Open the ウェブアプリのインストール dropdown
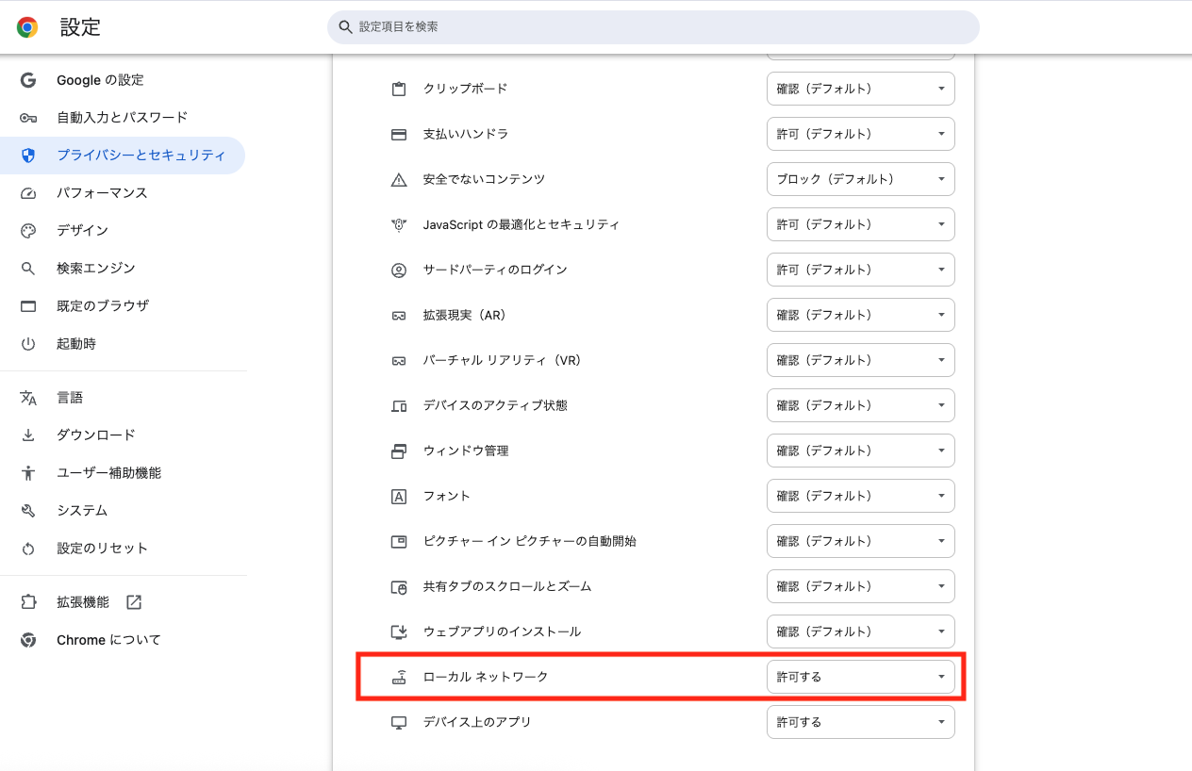 click(861, 632)
